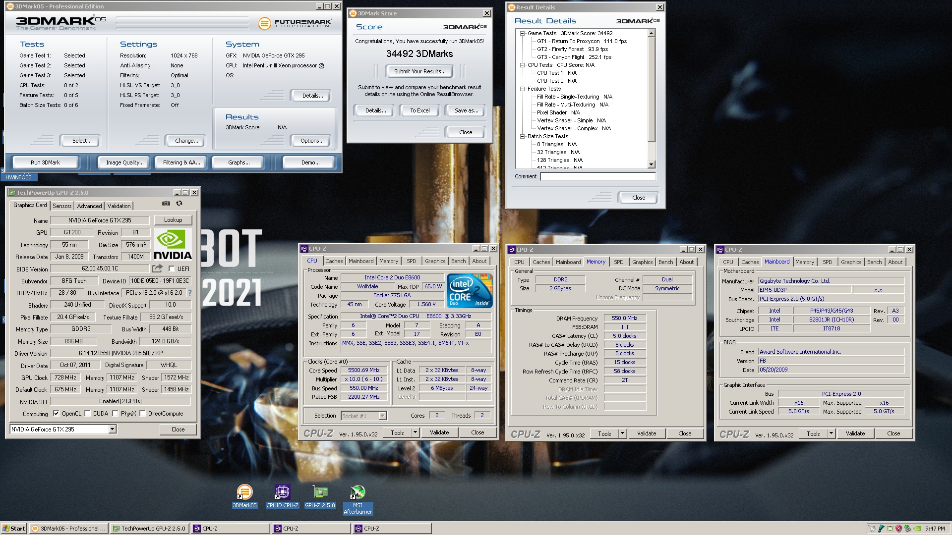Select GT3 - Canyon Flight result row

coord(574,57)
